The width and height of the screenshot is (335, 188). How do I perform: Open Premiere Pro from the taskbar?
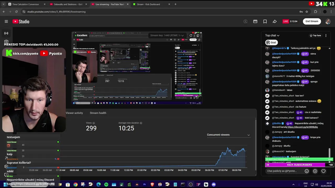coord(144,185)
